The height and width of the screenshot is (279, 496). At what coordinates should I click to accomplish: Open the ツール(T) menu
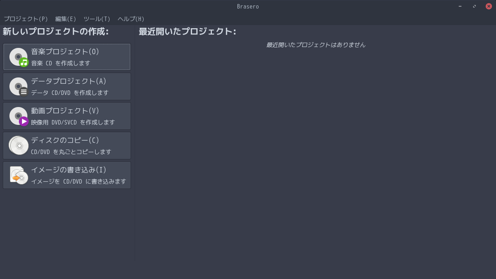[97, 19]
